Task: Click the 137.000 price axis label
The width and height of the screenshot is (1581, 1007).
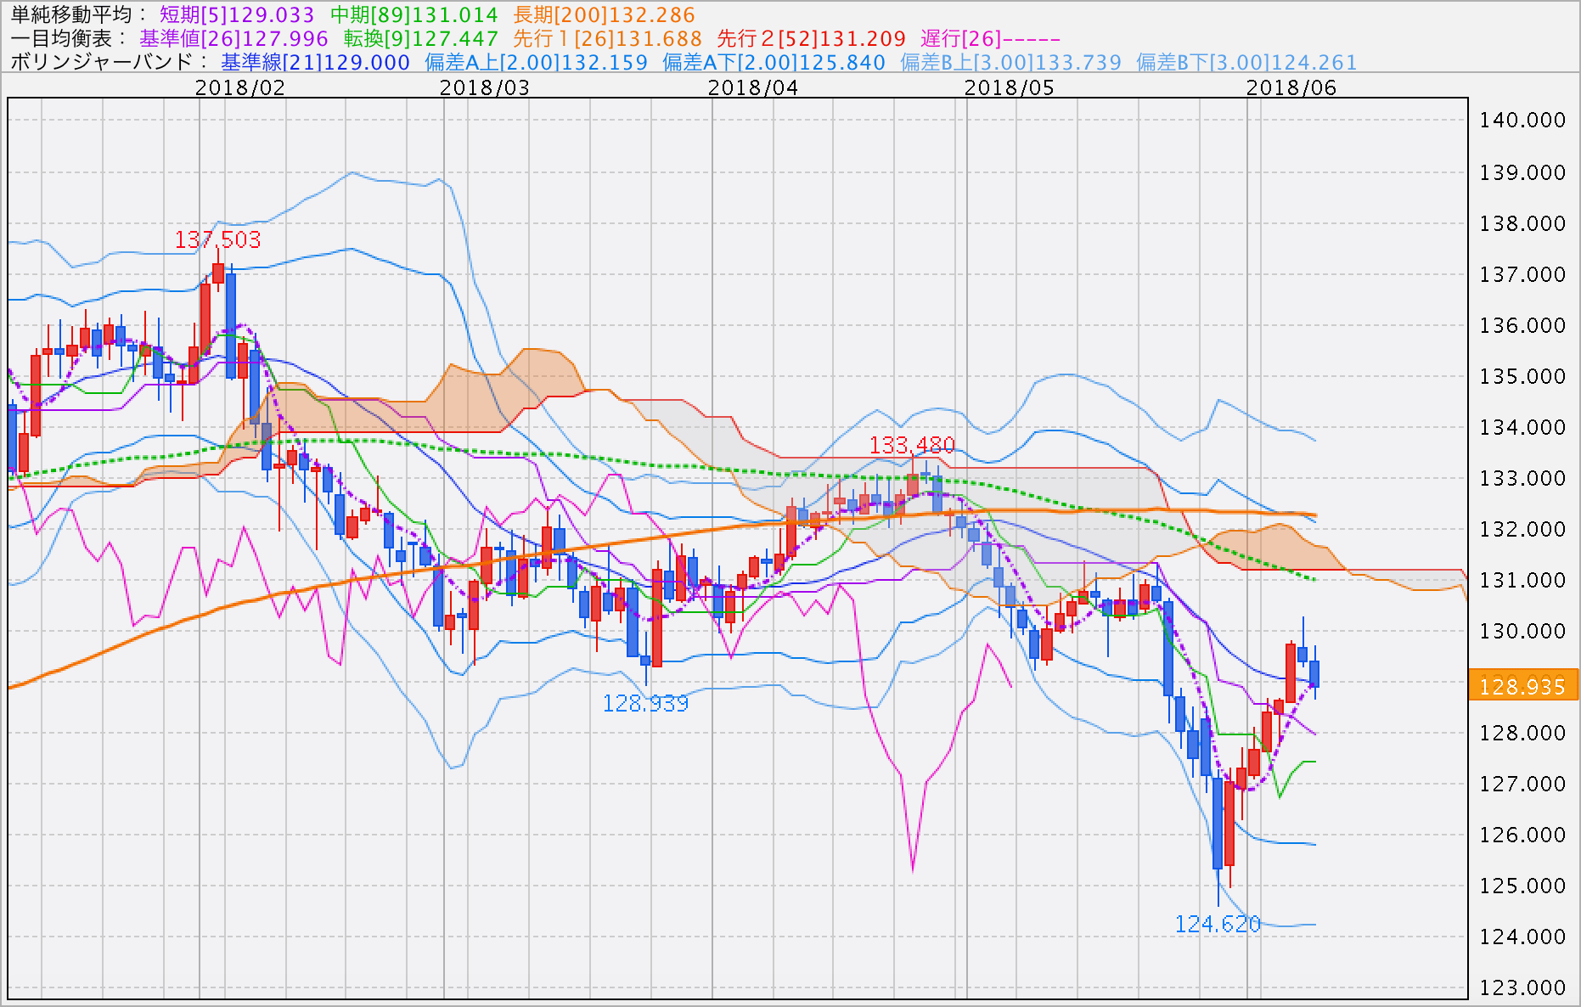Action: pyautogui.click(x=1522, y=274)
